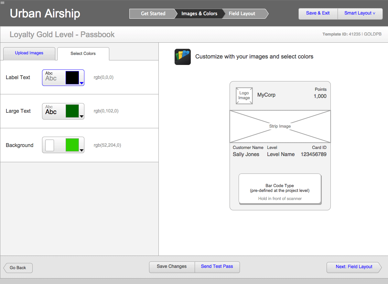The width and height of the screenshot is (388, 284).
Task: Click Save Changes
Action: [172, 267]
